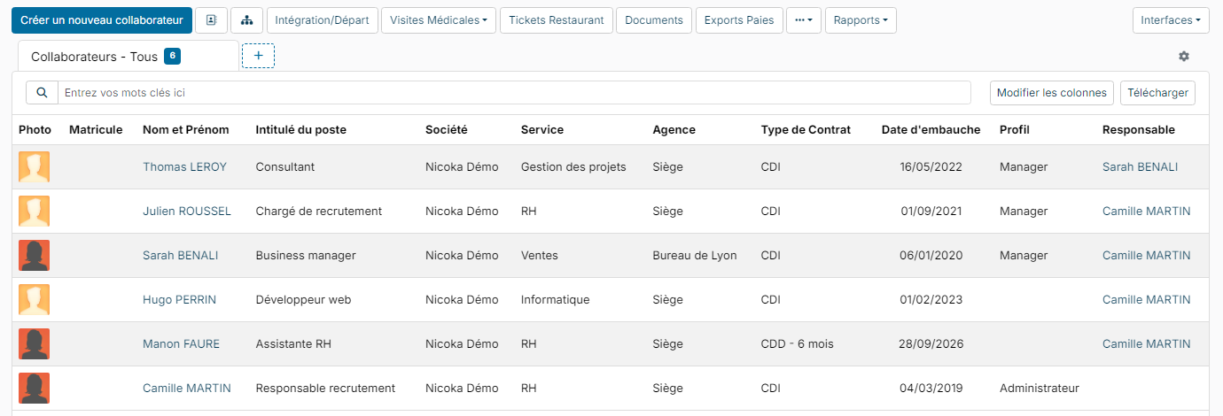This screenshot has height=416, width=1223.
Task: Select the Administrateur profile cell
Action: pos(1040,388)
